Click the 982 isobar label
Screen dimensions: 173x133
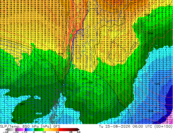14,121
